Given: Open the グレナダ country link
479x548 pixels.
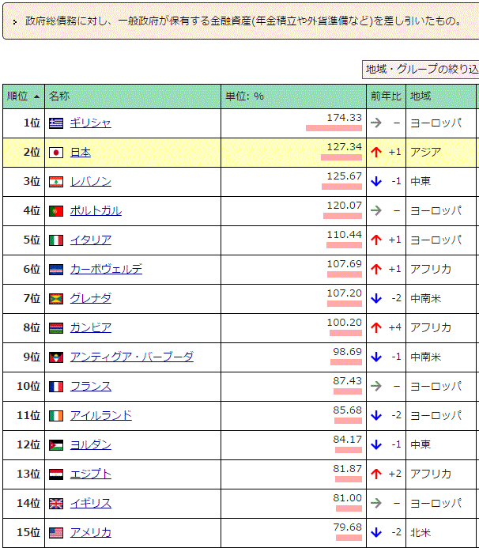Looking at the screenshot, I should pos(90,299).
